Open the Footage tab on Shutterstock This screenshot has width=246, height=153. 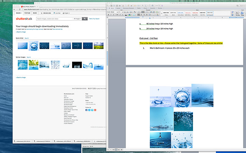click(x=27, y=13)
